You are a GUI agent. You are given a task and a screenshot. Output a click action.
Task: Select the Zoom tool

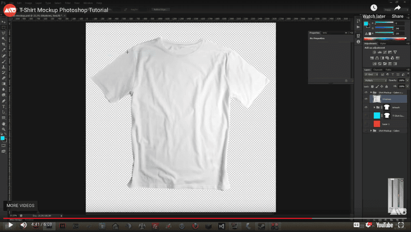click(x=4, y=129)
